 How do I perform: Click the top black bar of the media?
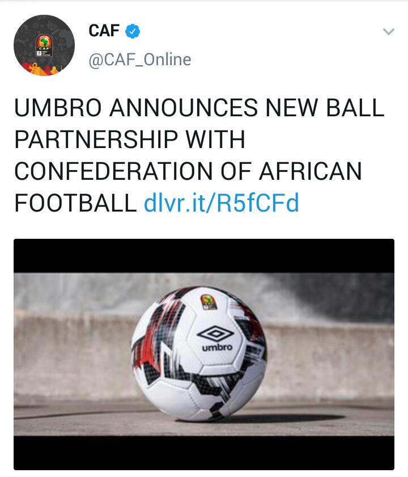click(203, 256)
